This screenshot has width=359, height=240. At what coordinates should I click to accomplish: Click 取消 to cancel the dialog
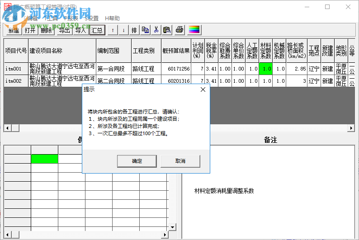pos(180,161)
